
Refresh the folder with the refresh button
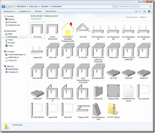click(115, 7)
